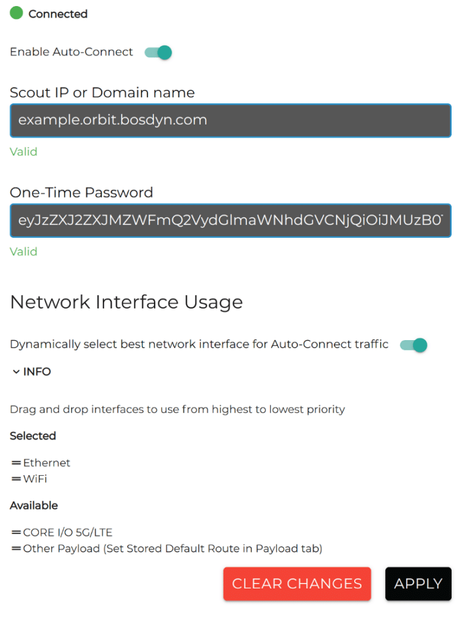Click the green Connected status indicator
Viewport: 471px width, 623px height.
pos(16,12)
